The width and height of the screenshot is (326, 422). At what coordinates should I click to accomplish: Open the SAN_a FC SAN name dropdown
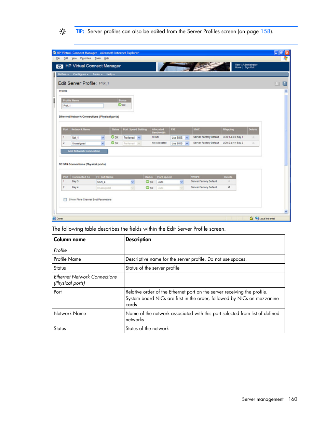click(133, 182)
